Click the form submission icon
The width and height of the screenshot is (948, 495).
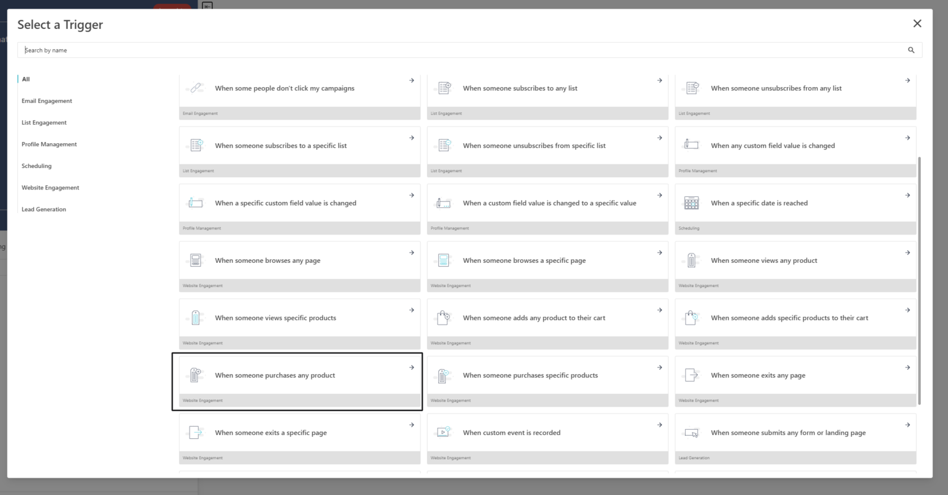coord(691,431)
